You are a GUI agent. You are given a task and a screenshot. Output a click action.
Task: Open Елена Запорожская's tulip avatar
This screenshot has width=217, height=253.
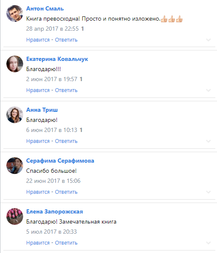point(15,216)
